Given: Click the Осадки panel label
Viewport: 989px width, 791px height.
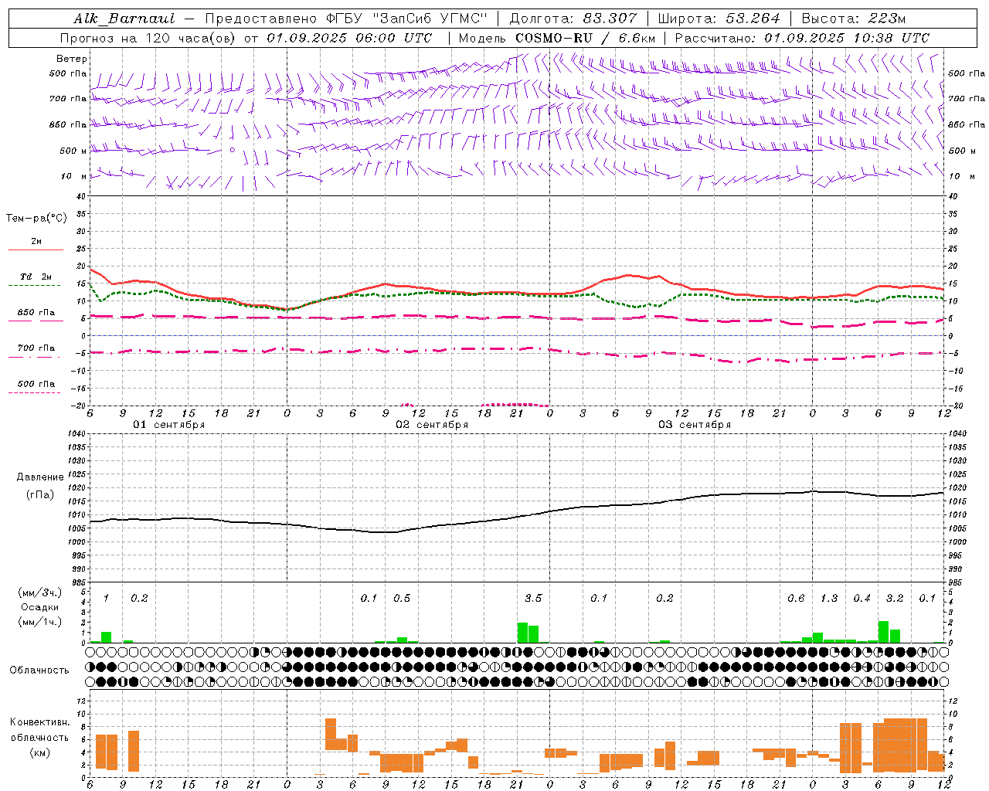Looking at the screenshot, I should 40,607.
